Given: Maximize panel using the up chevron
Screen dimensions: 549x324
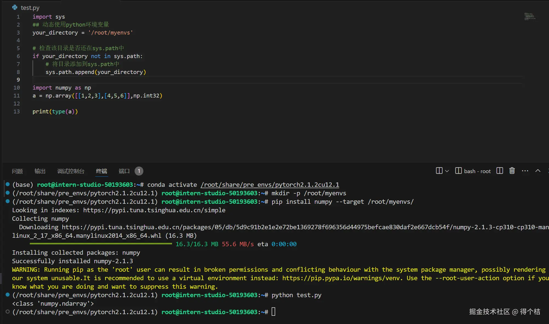Looking at the screenshot, I should [538, 171].
